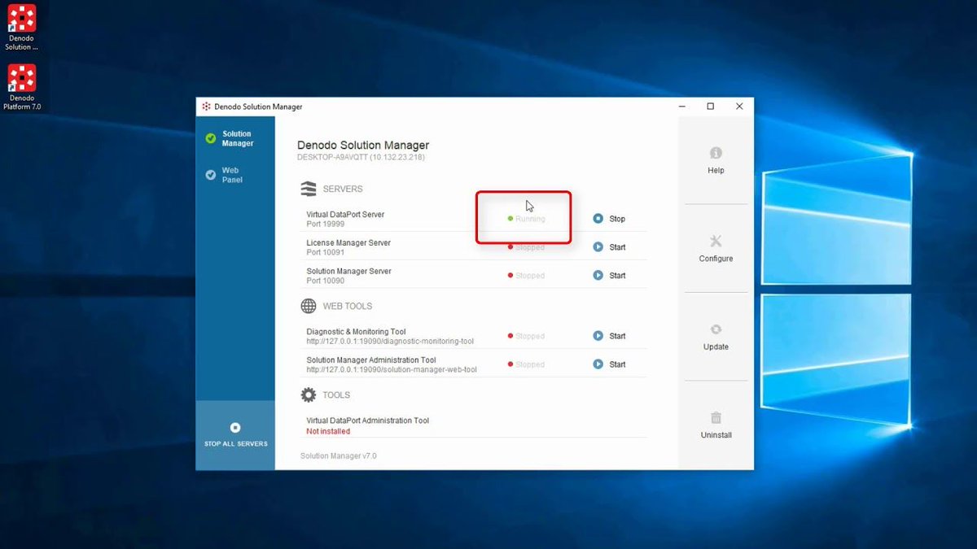Click the TOOLS gear icon
The height and width of the screenshot is (549, 977).
pyautogui.click(x=309, y=394)
